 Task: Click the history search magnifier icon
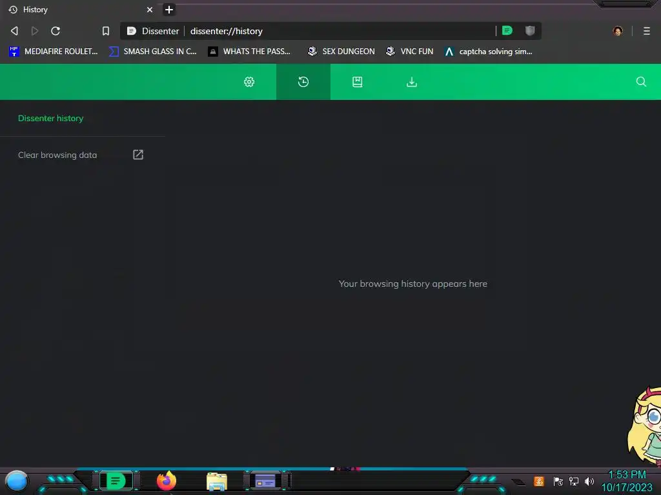point(641,82)
